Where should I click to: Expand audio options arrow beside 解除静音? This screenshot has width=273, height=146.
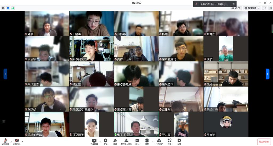click(x=11, y=142)
